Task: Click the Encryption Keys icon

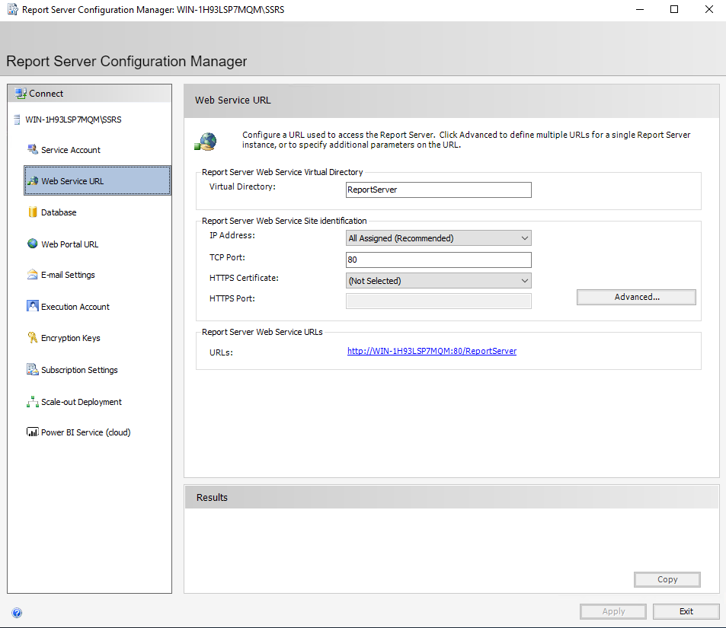Action: [31, 338]
